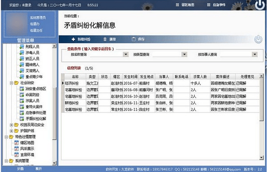Collapse the 特色社情管理 folder node
This screenshot has width=268, height=172.
(6, 137)
